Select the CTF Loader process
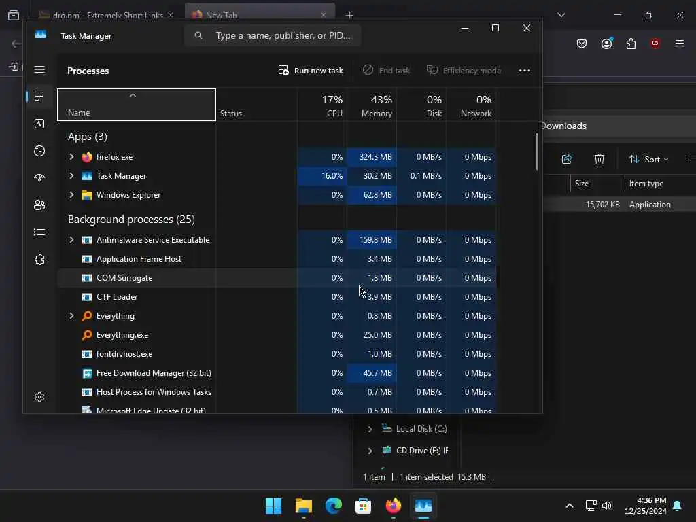This screenshot has height=522, width=696. (277, 297)
